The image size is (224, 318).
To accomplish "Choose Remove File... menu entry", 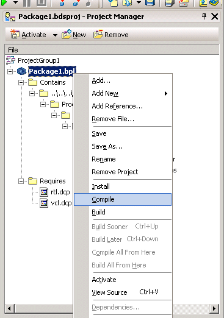I will (123, 119).
